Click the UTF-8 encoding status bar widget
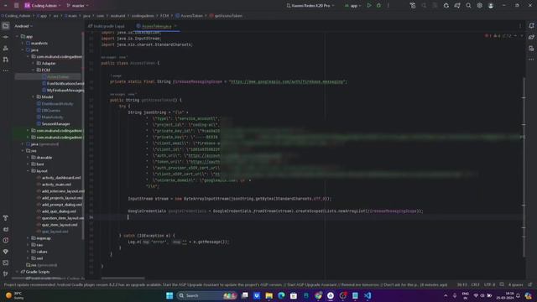 coord(489,284)
